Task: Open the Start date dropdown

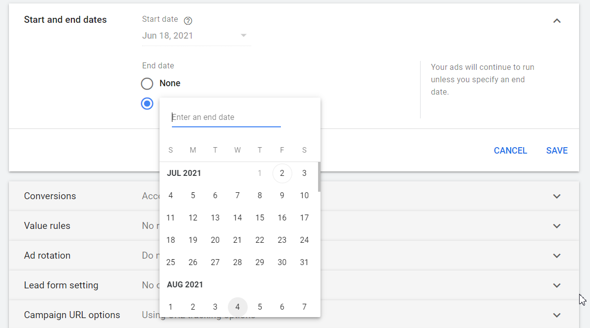Action: [243, 36]
